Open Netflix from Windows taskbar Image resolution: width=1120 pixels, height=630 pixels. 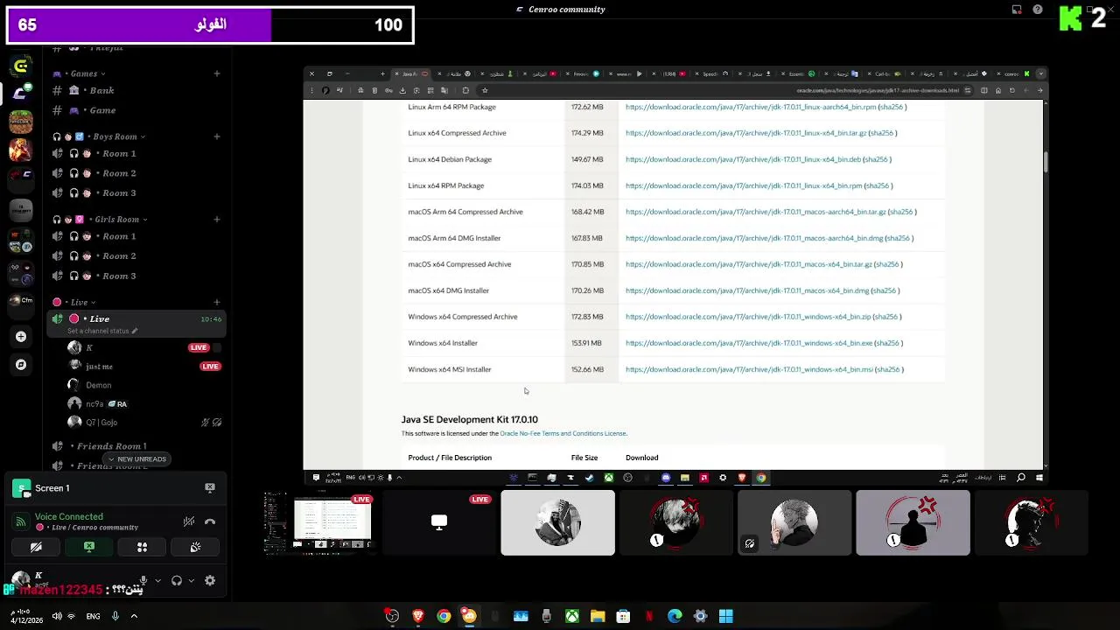[x=649, y=617]
